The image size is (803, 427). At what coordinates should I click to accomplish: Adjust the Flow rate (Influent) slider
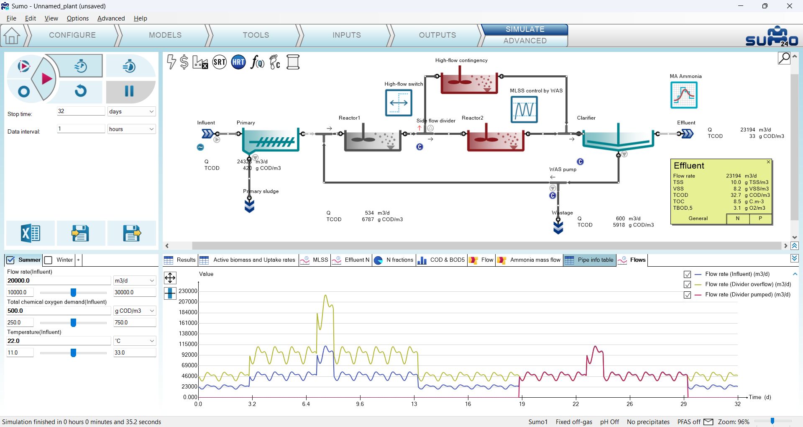73,292
